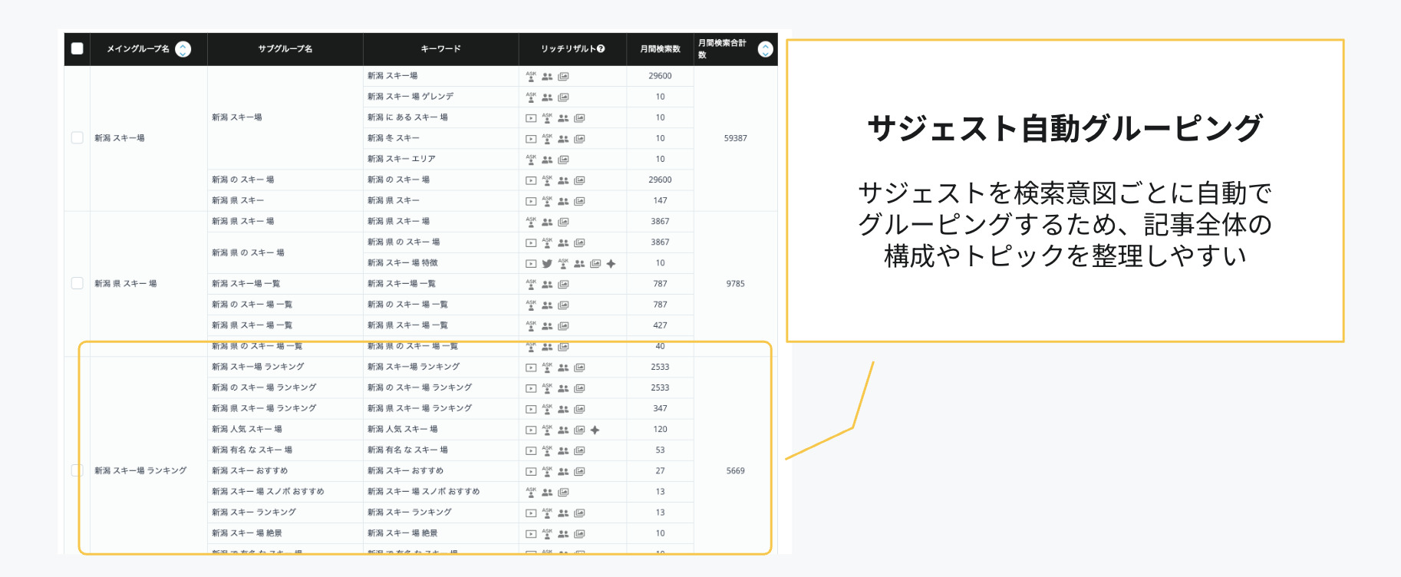This screenshot has height=577, width=1401.
Task: Click the monthly total value 9785
Action: click(735, 283)
